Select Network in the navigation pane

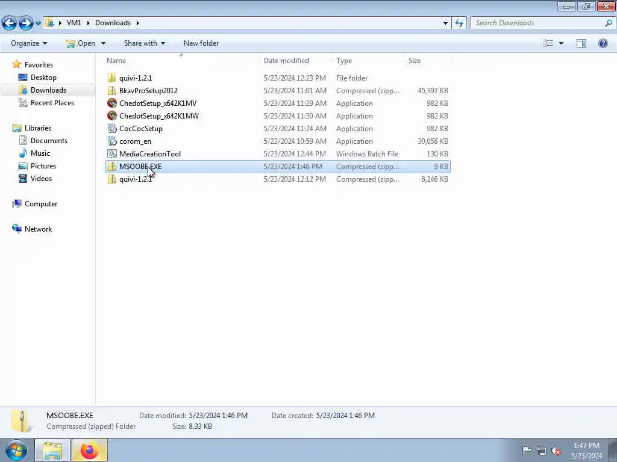[38, 229]
